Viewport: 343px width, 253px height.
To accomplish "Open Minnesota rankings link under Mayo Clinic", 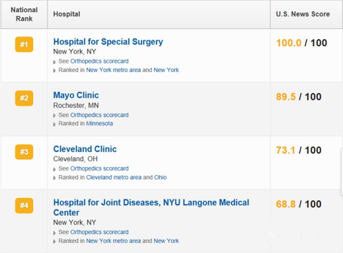I will (99, 124).
